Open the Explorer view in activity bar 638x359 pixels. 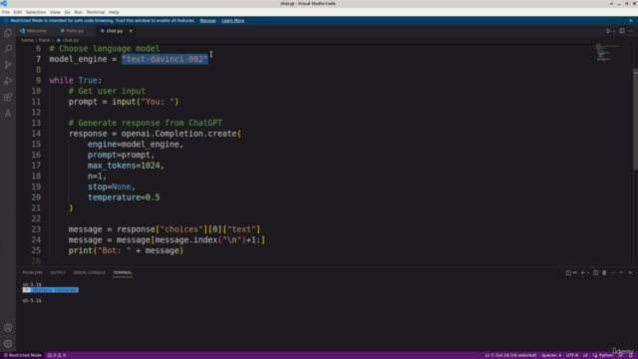[8, 33]
